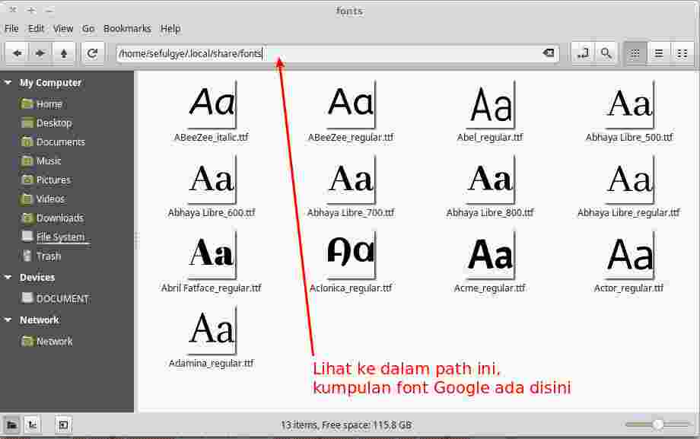700x439 pixels.
Task: Refresh the current folder view
Action: [x=93, y=53]
